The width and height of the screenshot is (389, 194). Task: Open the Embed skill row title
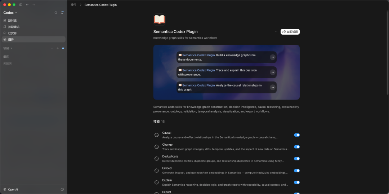pos(167,168)
